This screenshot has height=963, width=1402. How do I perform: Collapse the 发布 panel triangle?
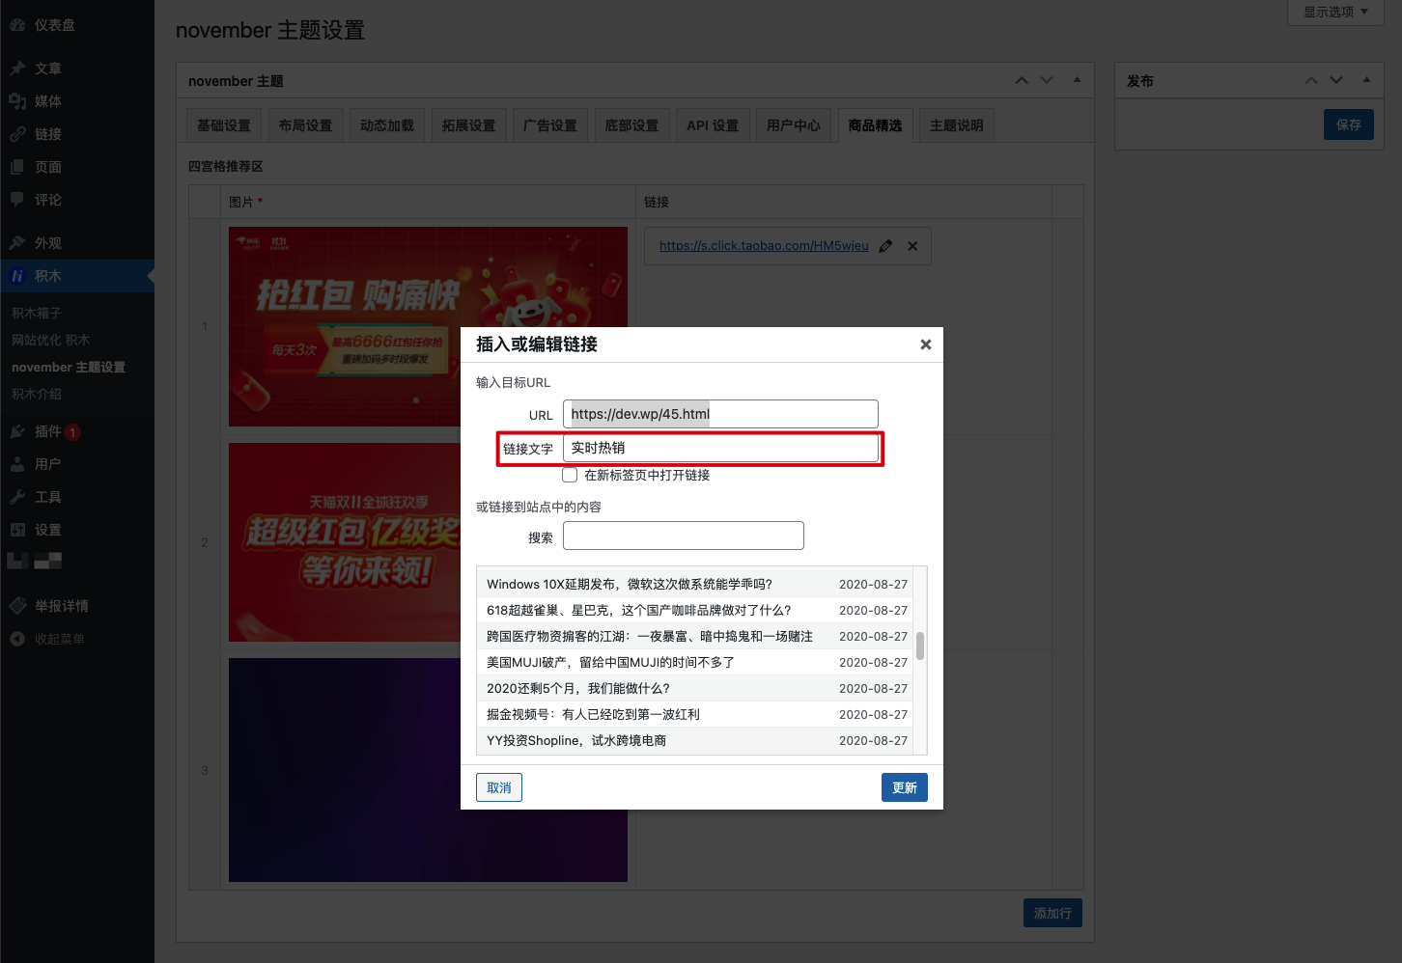pos(1366,80)
